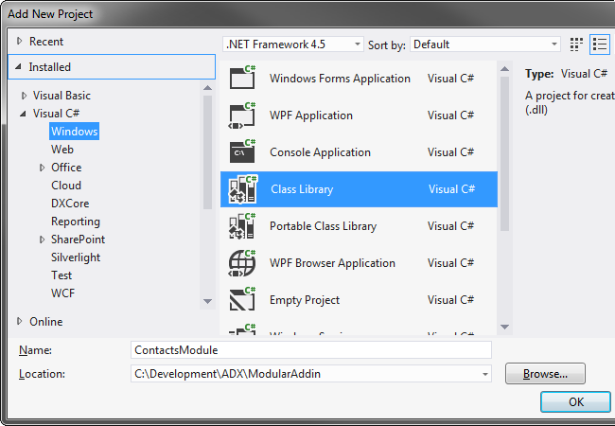Image resolution: width=615 pixels, height=426 pixels.
Task: Select the Test category
Action: point(61,275)
